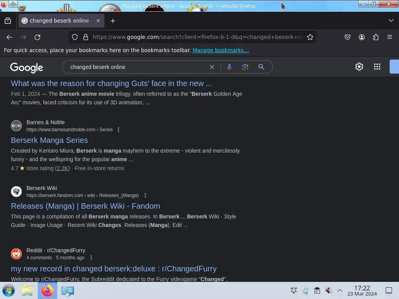
Task: Open the Manage bookmarks link
Action: (x=221, y=50)
